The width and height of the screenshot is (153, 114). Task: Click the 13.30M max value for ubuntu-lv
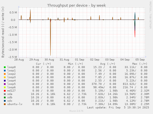click(130, 104)
